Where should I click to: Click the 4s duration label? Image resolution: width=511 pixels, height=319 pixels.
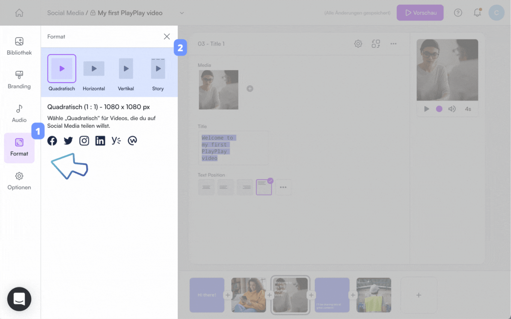point(468,109)
